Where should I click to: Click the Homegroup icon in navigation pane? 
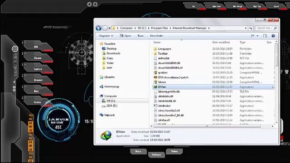101,86
